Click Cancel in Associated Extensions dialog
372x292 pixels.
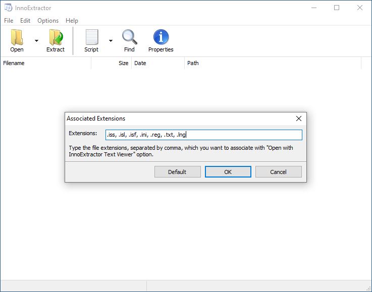click(x=279, y=172)
